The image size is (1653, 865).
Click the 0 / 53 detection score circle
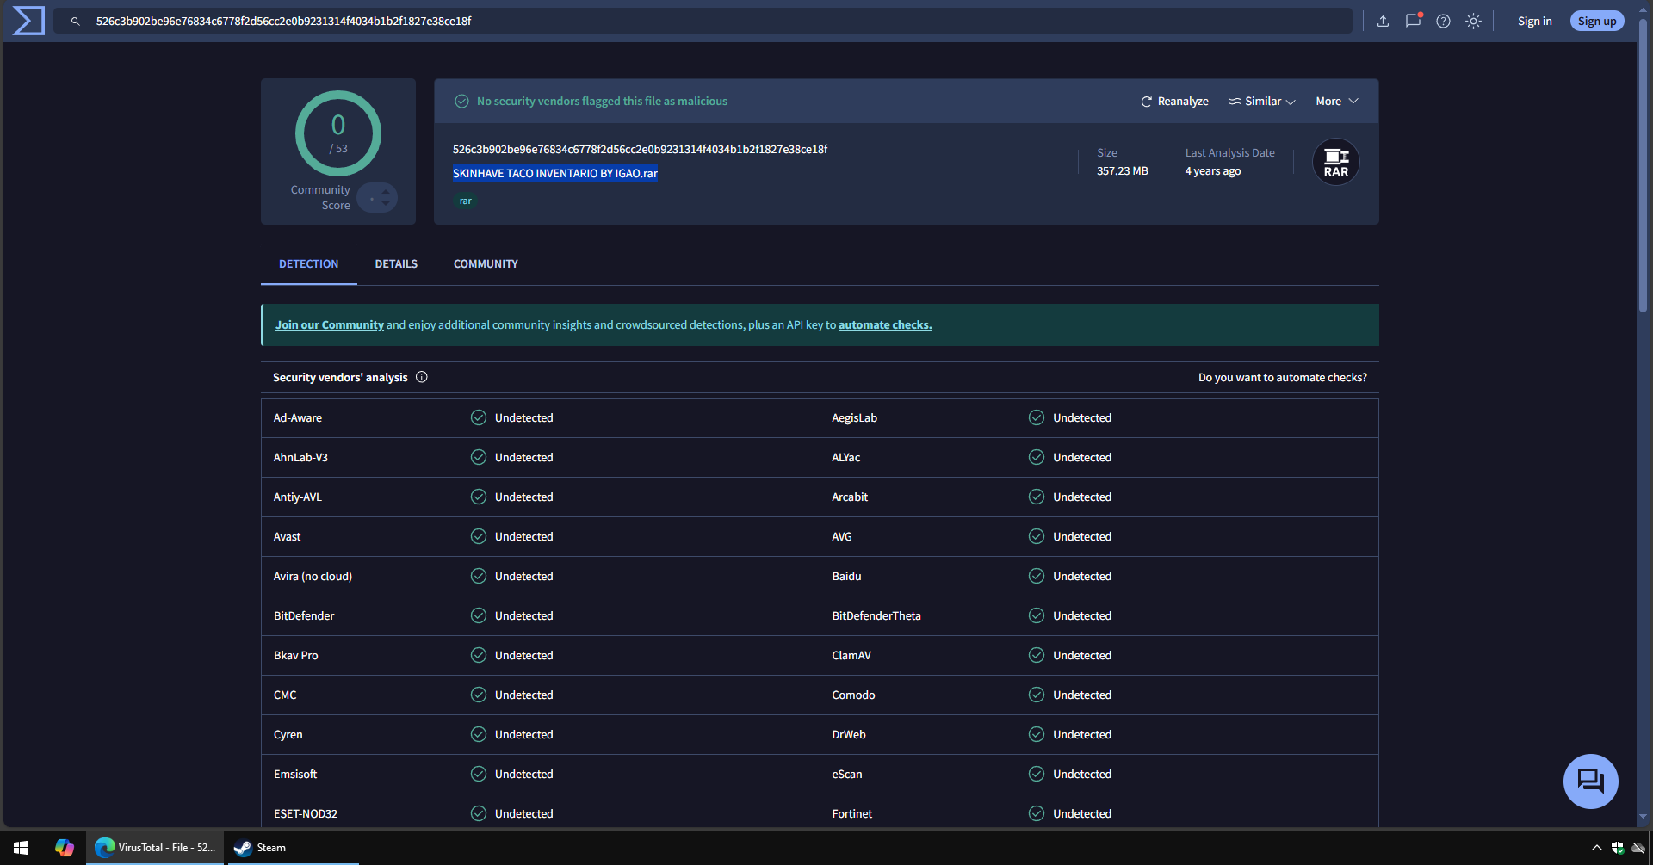[x=338, y=133]
